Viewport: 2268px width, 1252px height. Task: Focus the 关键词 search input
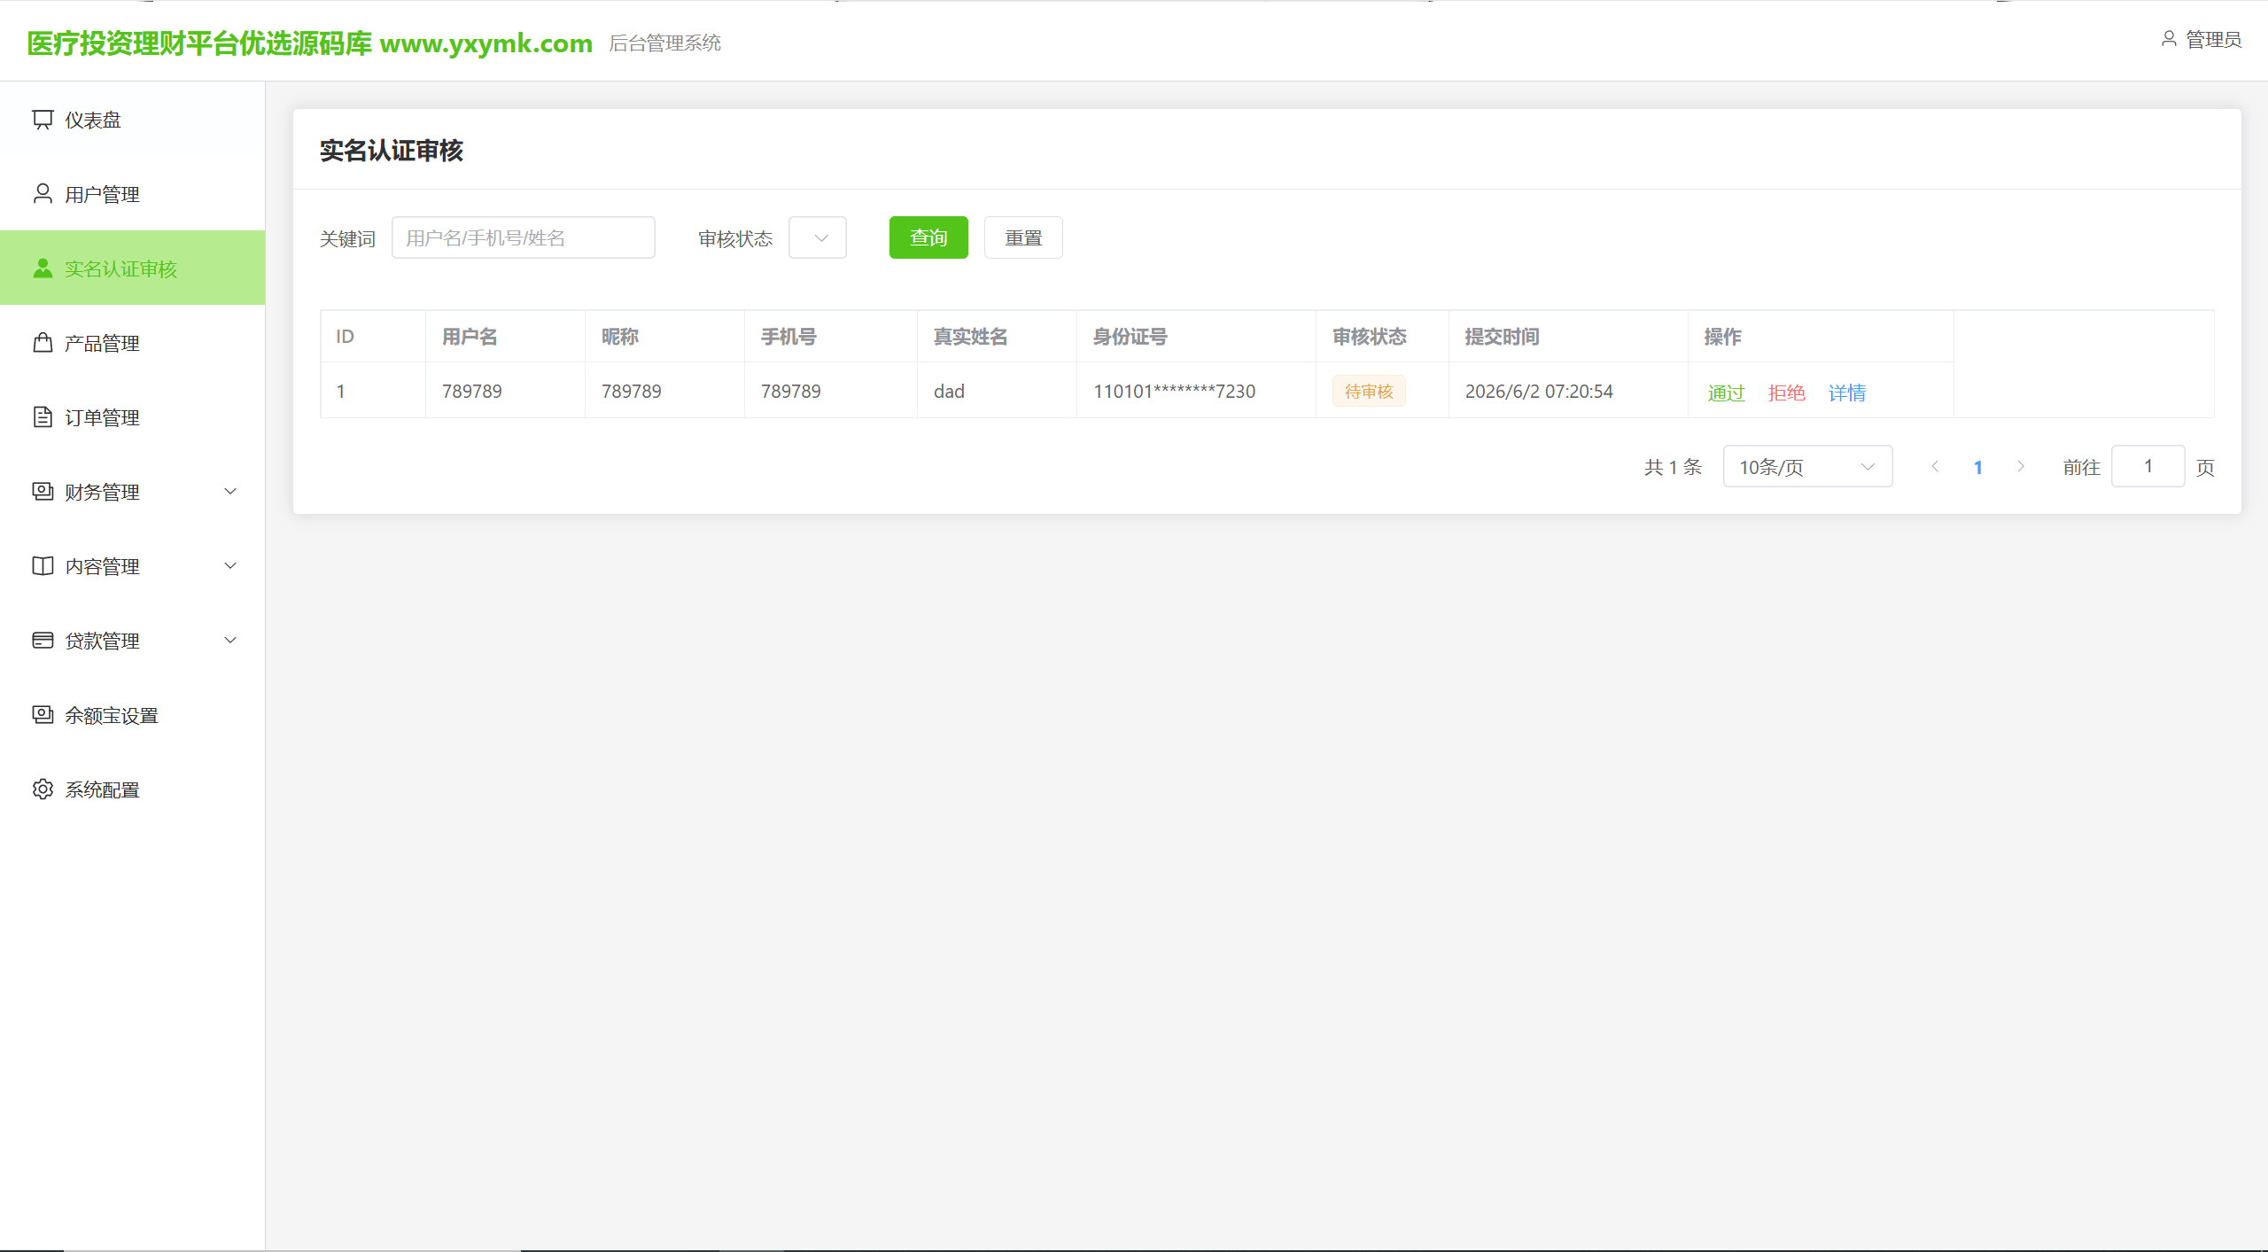pyautogui.click(x=524, y=237)
